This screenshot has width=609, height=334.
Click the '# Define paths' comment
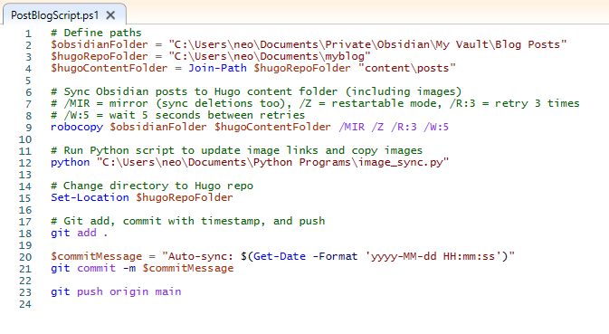pos(96,33)
